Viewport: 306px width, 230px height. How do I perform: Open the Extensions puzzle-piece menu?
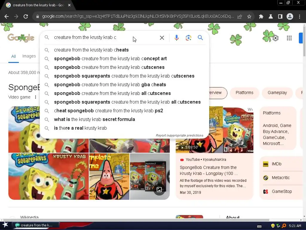[261, 17]
